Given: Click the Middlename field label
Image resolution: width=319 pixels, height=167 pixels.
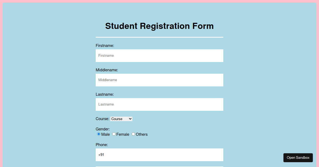Looking at the screenshot, I should click(107, 70).
